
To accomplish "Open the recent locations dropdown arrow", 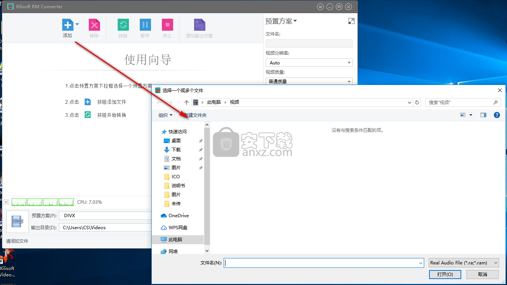I will coord(179,102).
